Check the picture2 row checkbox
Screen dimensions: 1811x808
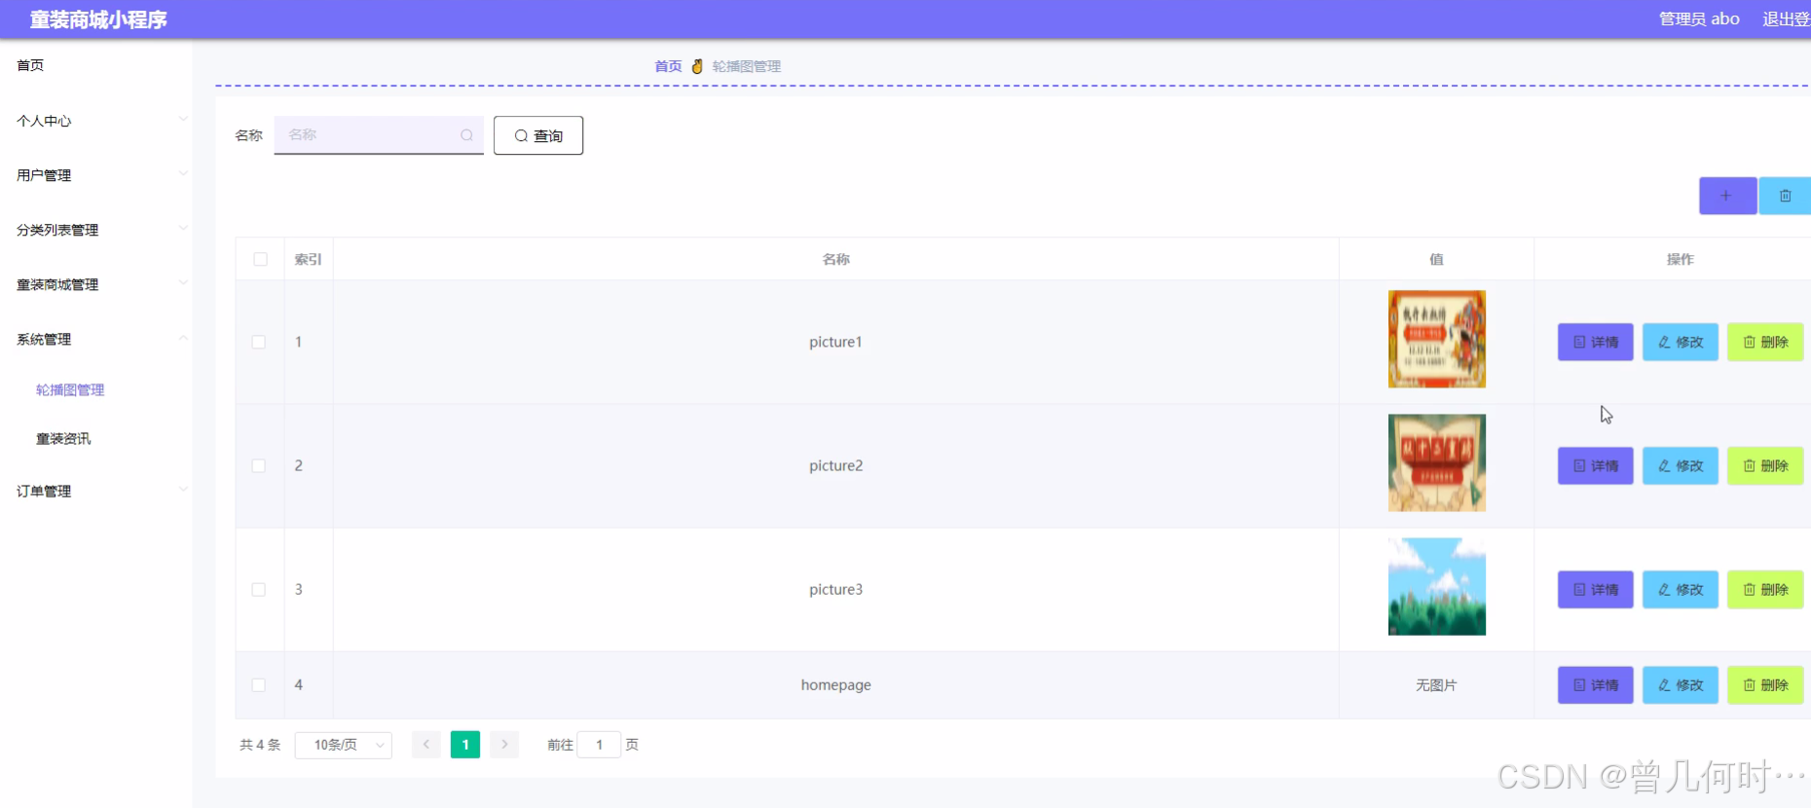pyautogui.click(x=259, y=465)
